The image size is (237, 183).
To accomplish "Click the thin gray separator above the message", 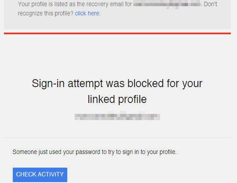I will tap(117, 138).
